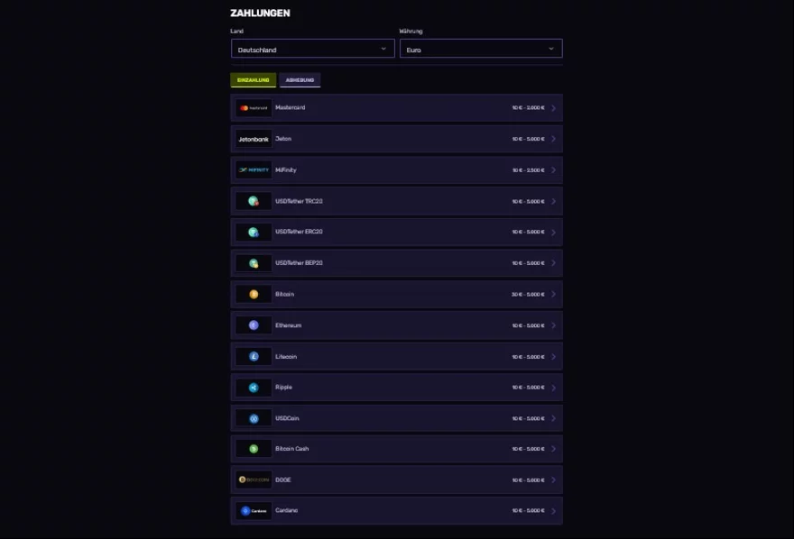Image resolution: width=794 pixels, height=539 pixels.
Task: Click the Jetonbank logo icon
Action: click(x=254, y=139)
